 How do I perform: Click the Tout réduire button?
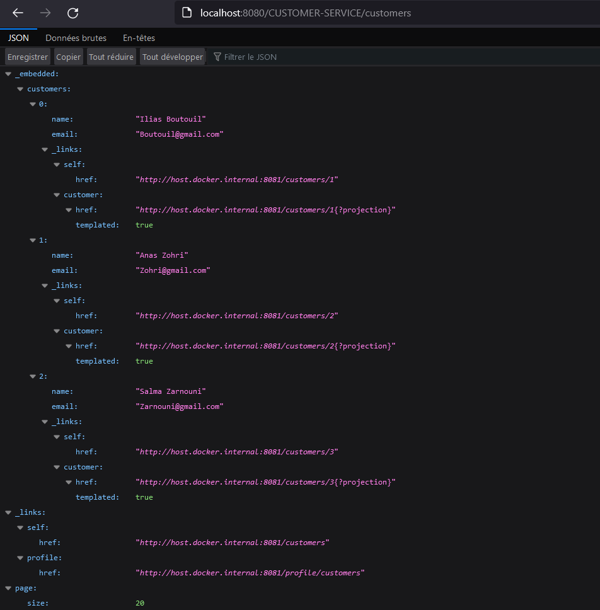coord(111,56)
